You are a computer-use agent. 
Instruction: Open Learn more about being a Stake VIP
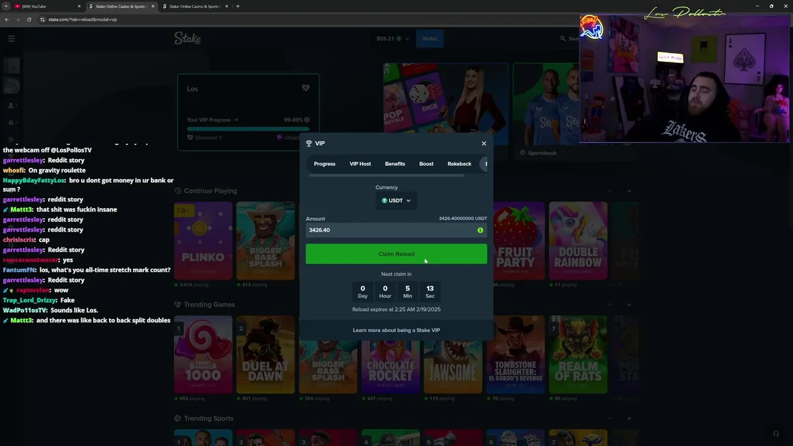[396, 330]
